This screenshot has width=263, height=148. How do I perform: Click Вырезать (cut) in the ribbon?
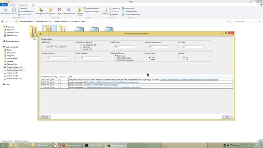pyautogui.click(x=23, y=8)
